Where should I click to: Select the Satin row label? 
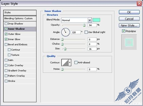click(x=11, y=60)
